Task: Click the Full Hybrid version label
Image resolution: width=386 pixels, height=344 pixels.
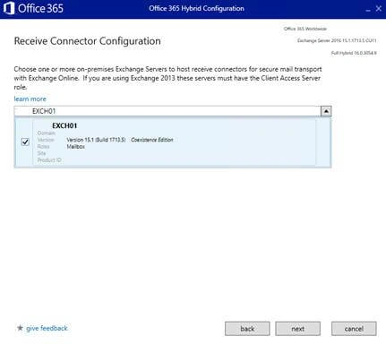Action: (x=354, y=53)
